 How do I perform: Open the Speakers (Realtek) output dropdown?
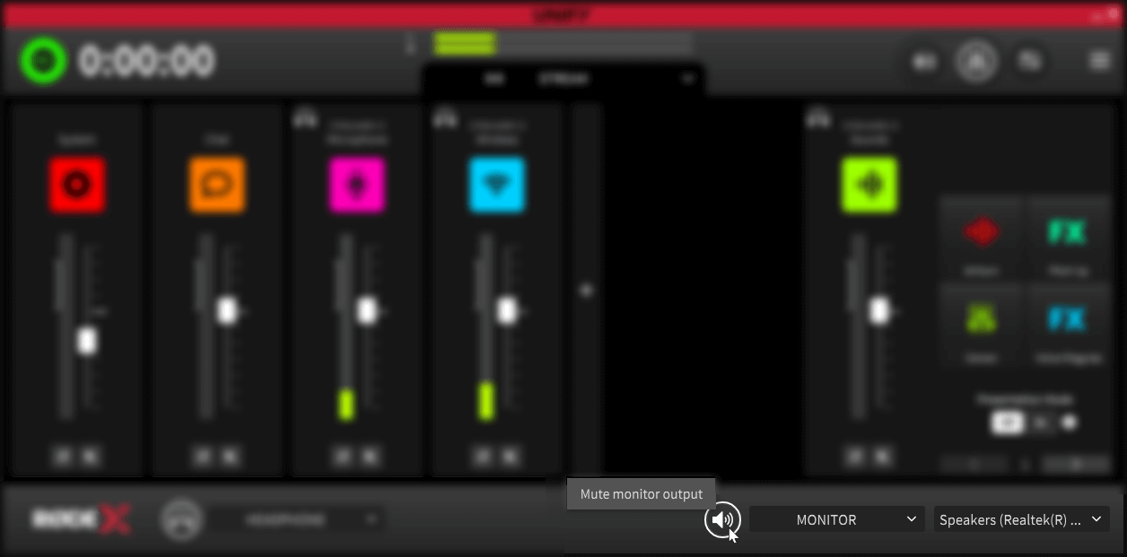point(1021,519)
